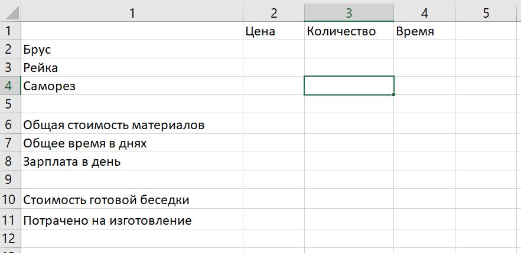Viewport: 521px width, 253px height.
Task: Click the Общая стоимость материалов cell
Action: click(x=132, y=124)
